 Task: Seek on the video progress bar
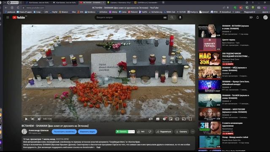[x=108, y=115]
